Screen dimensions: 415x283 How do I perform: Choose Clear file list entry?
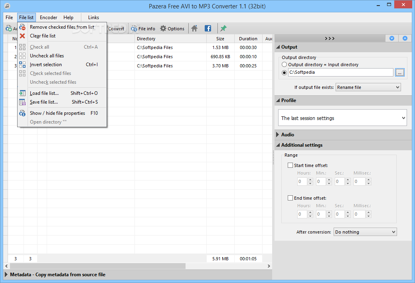62,36
